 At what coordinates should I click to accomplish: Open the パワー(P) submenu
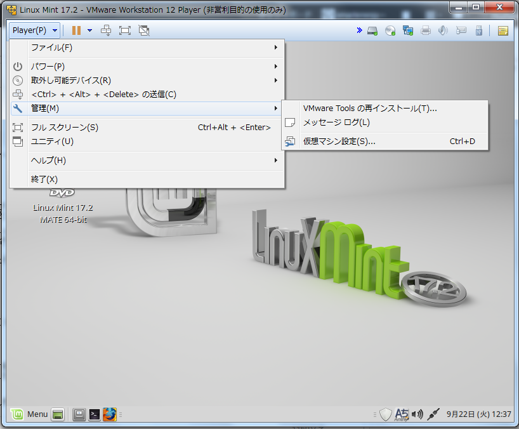point(147,67)
